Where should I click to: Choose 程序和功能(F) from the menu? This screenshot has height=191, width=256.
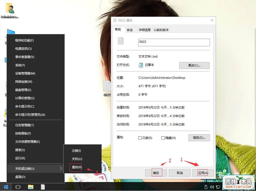click(x=35, y=40)
